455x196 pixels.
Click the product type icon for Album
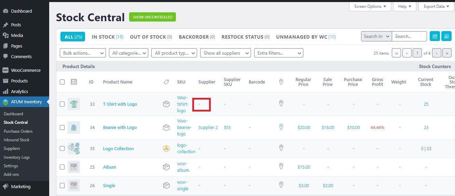(166, 167)
